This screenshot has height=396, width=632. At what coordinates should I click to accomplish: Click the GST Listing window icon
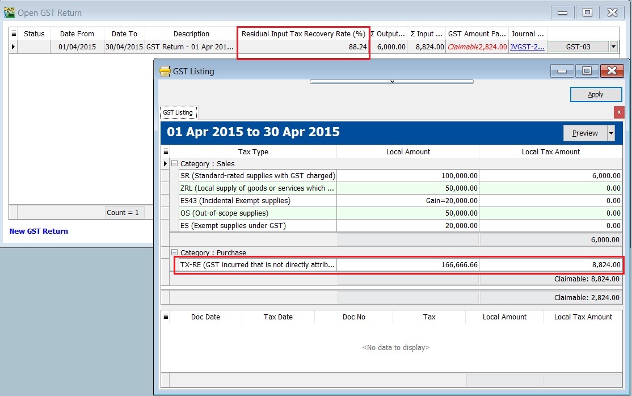tap(165, 71)
